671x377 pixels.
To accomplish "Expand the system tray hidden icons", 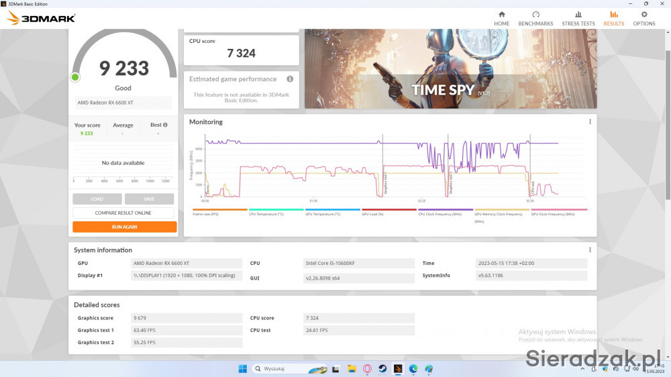I will [x=582, y=369].
